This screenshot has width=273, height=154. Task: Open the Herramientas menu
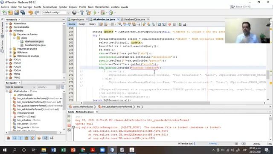[102, 7]
